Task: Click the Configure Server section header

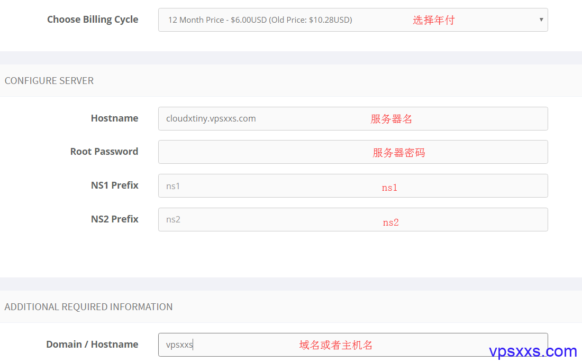Action: click(49, 81)
